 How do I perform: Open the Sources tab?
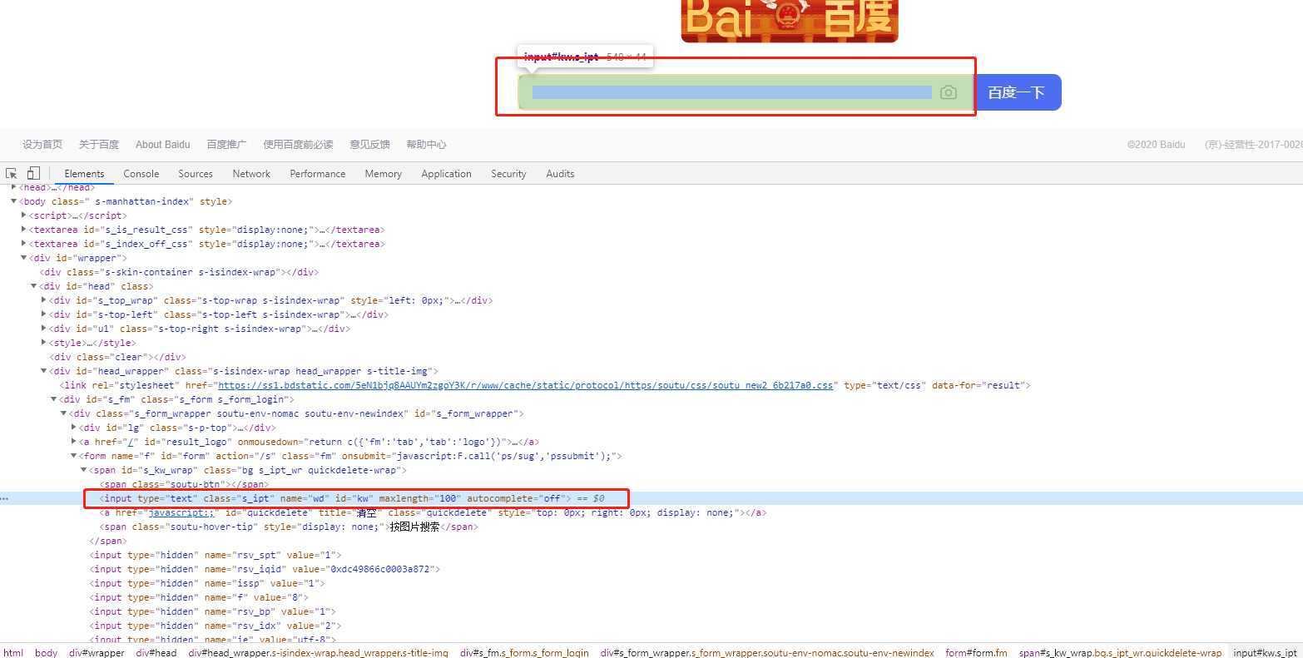(x=196, y=174)
